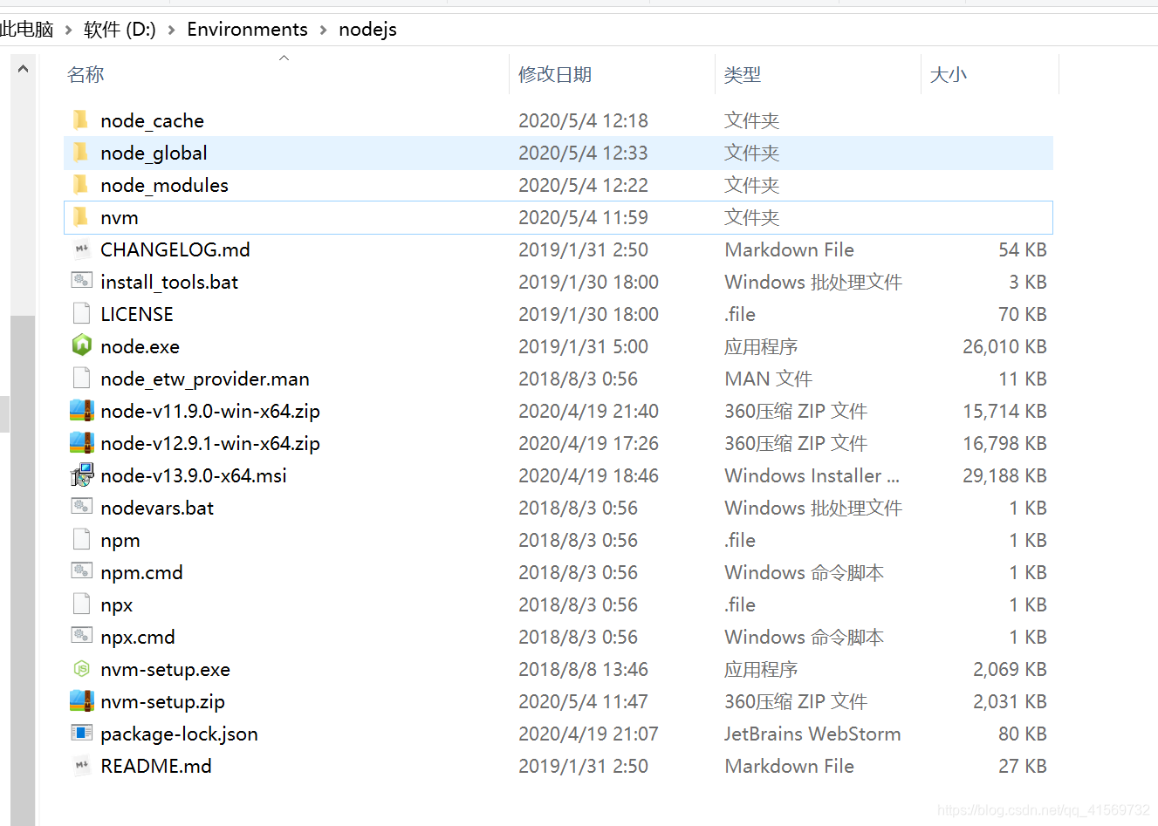The height and width of the screenshot is (826, 1158).
Task: Click the date 2020/5/4 12:18
Action: pyautogui.click(x=583, y=120)
